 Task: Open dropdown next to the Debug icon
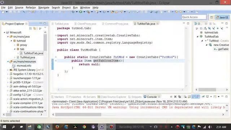(x=77, y=12)
